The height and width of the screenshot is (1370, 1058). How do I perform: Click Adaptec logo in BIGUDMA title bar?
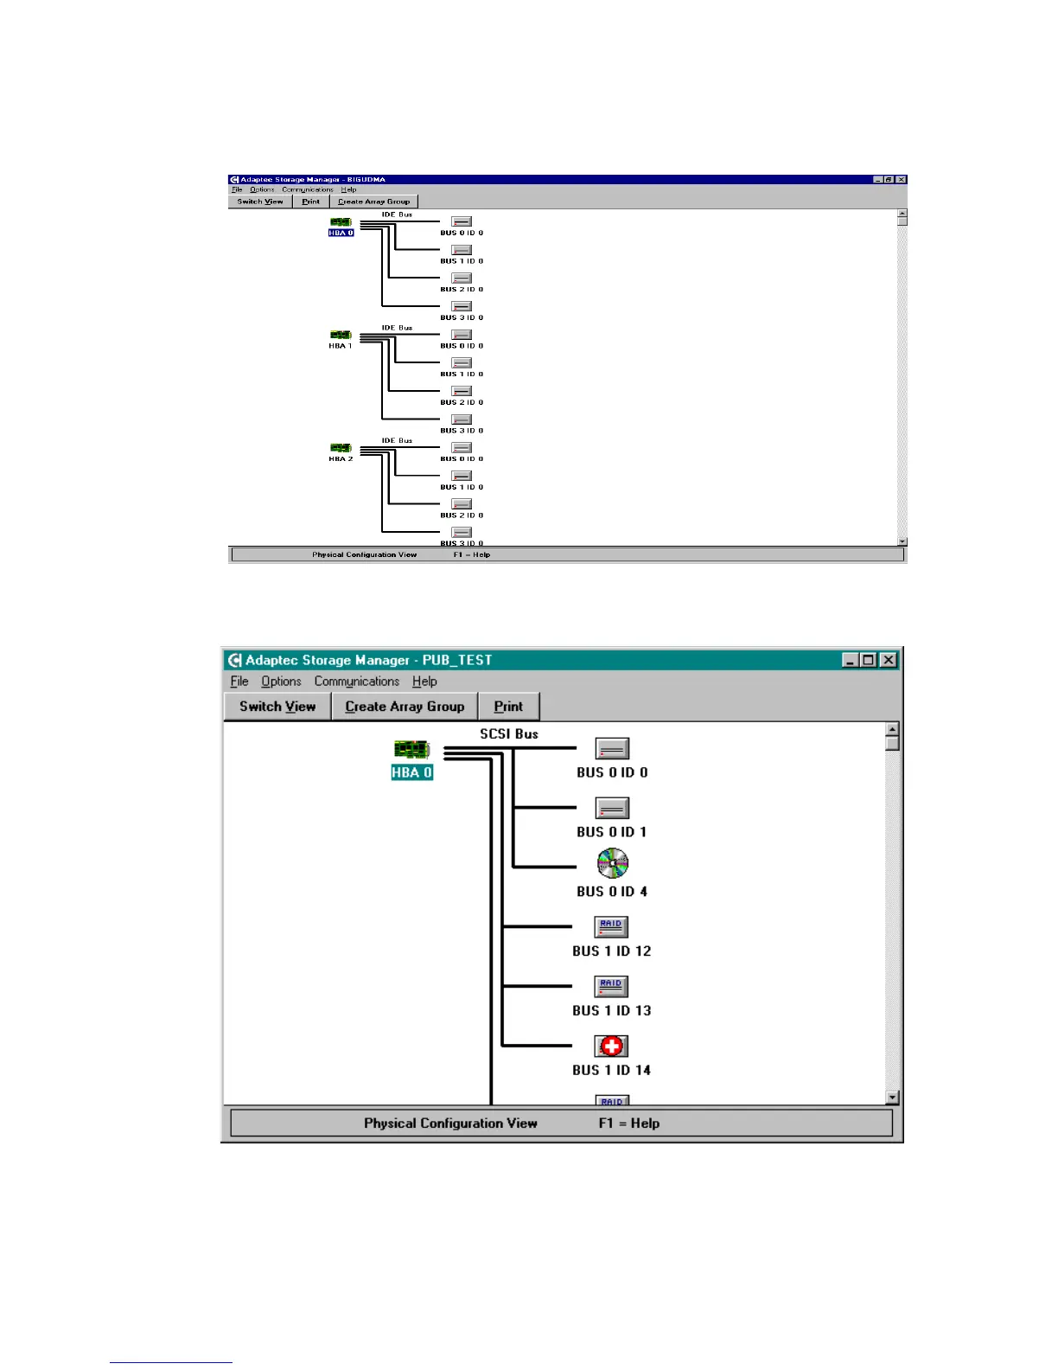coord(234,180)
